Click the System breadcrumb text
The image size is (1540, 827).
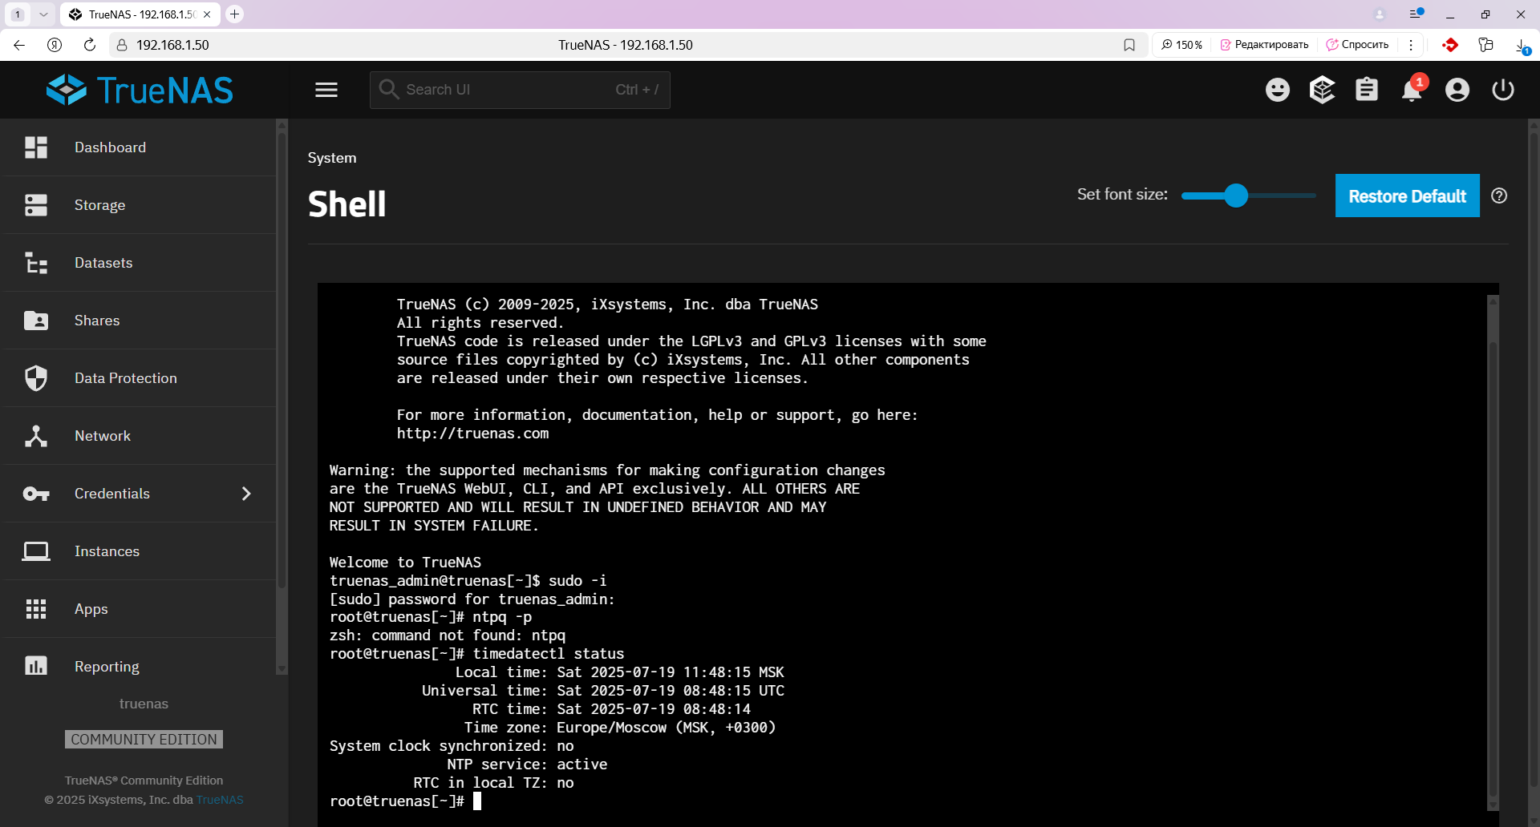[x=332, y=158]
